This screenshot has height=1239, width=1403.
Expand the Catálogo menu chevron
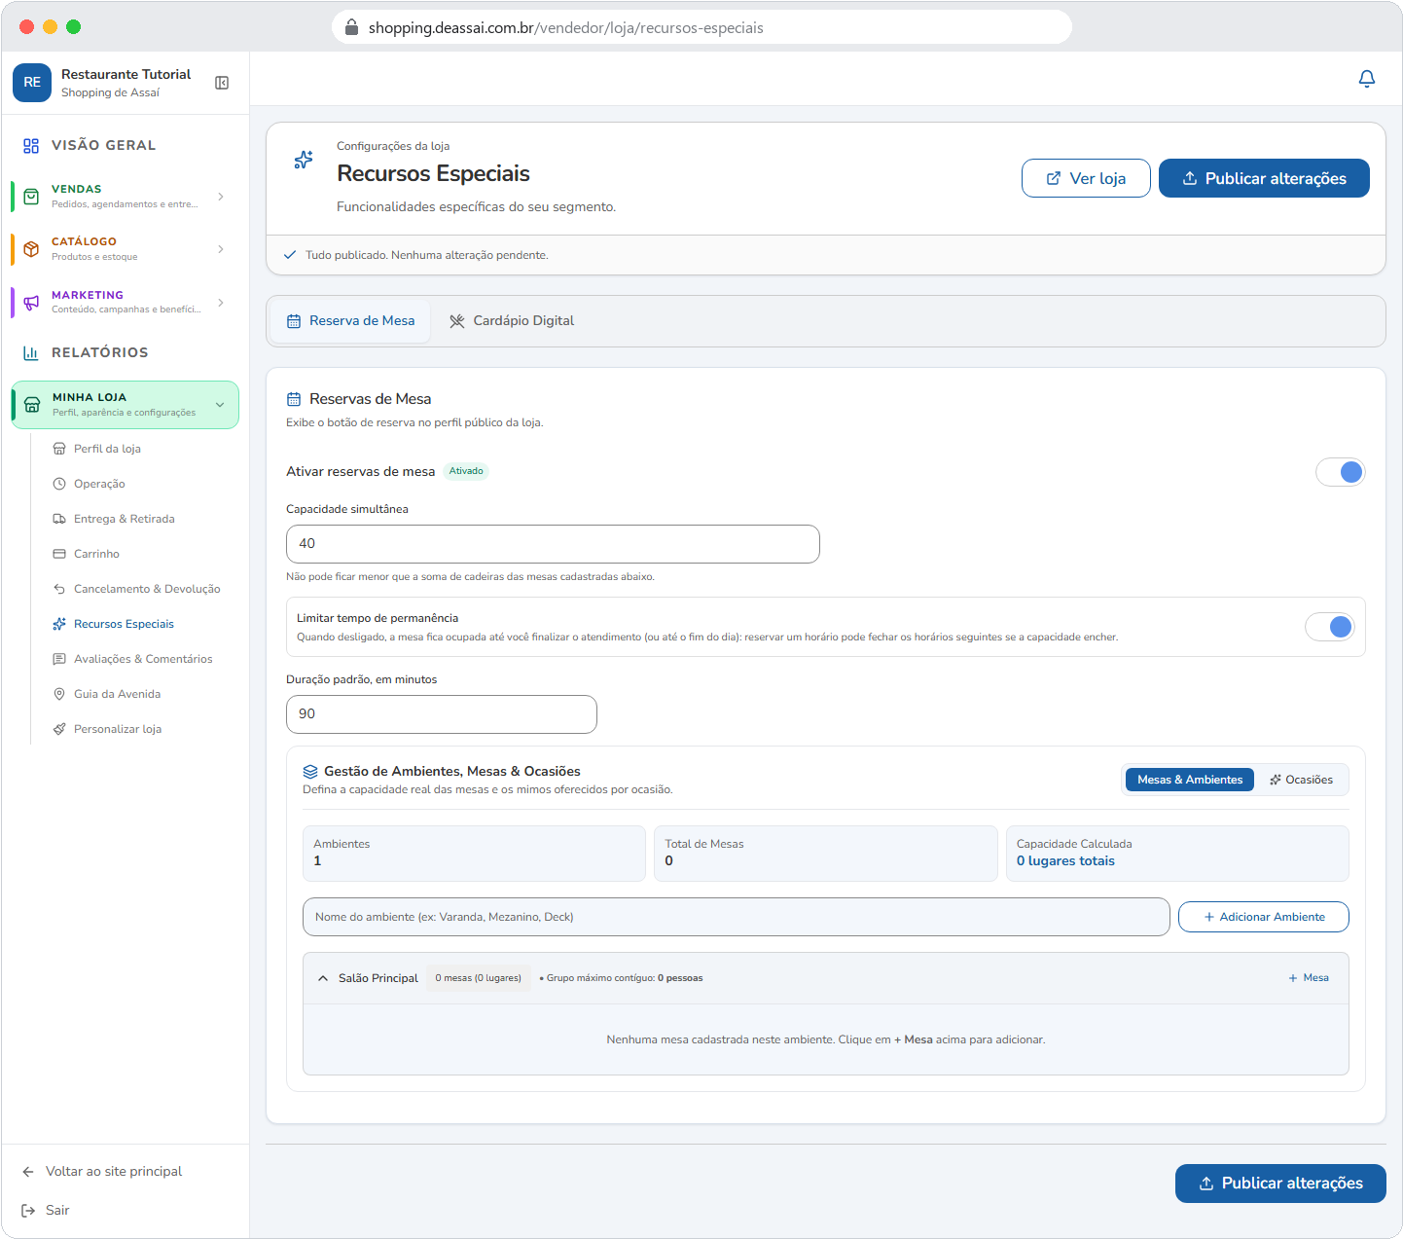point(221,249)
